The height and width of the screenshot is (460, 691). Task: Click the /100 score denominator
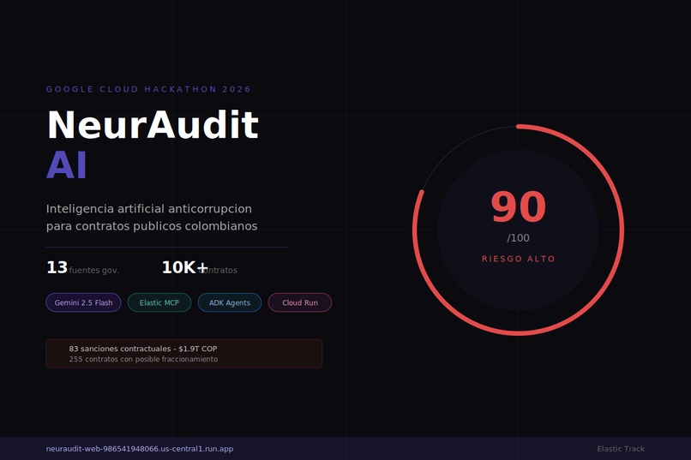click(518, 237)
